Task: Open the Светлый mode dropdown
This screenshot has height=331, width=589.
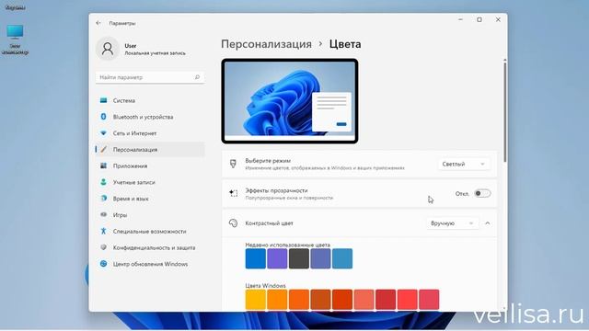Action: (464, 164)
